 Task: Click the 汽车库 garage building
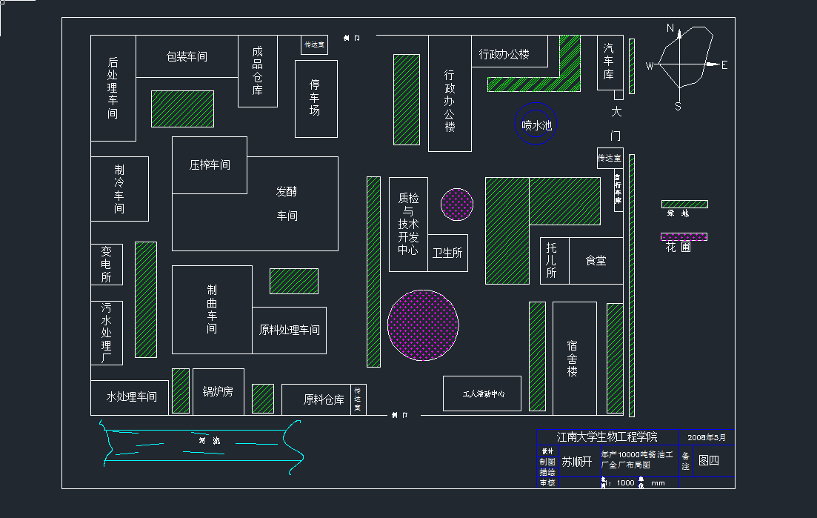click(x=610, y=62)
